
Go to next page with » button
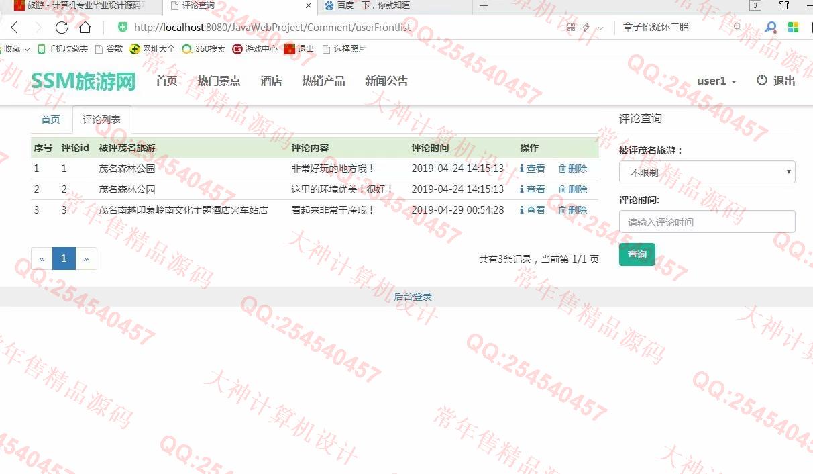pyautogui.click(x=86, y=258)
